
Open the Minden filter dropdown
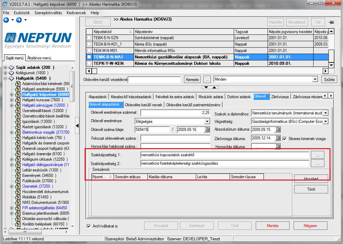(315, 79)
